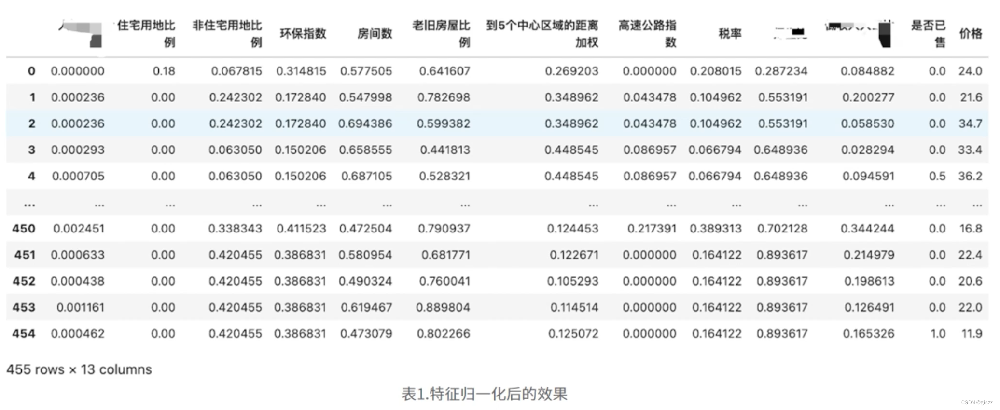1000x410 pixels.
Task: Click row index 0
Action: [x=31, y=71]
